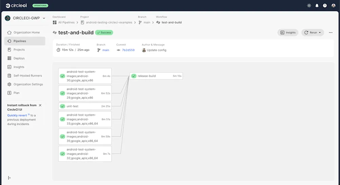The image size is (340, 185).
Task: Follow the Quickly revert link
Action: point(18,115)
